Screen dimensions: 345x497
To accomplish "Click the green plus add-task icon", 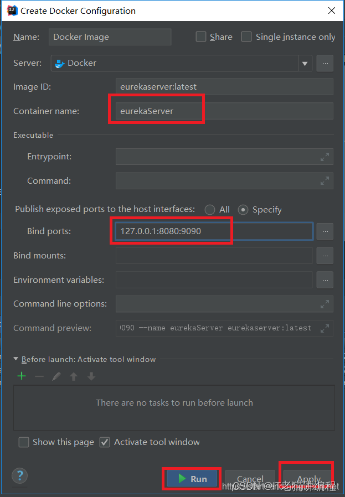I will (22, 376).
